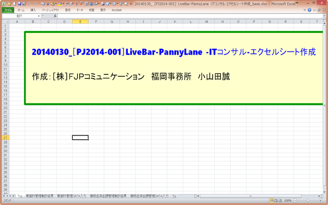This screenshot has width=328, height=205.
Task: Open the third sheet tab ending DATA入力
Action: click(x=72, y=196)
